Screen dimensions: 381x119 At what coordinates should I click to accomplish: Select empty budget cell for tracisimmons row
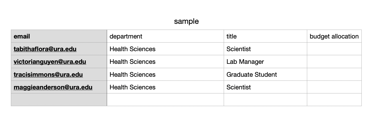click(334, 74)
